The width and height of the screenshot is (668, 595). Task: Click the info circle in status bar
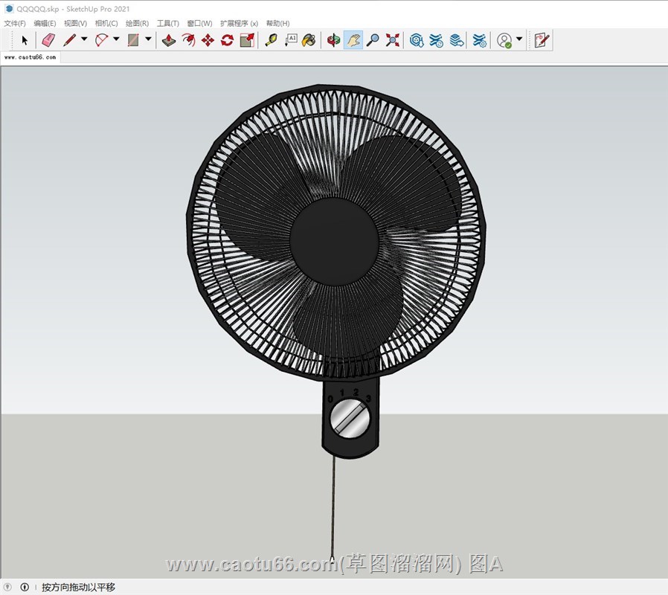(x=25, y=587)
